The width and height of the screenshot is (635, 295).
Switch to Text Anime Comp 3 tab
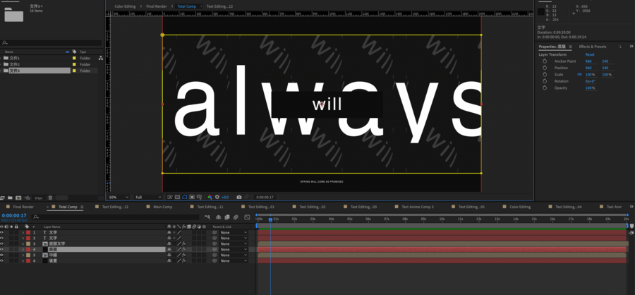(418, 207)
